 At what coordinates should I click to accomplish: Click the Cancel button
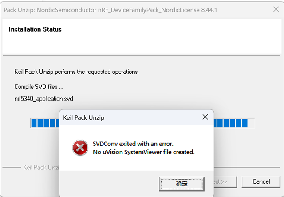261,181
